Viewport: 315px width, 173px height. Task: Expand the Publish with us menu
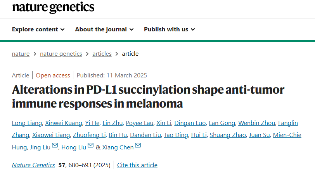coord(170,29)
